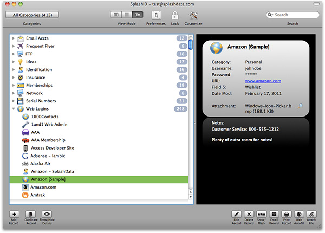Click the Amazon.com 'a' icon

tap(25, 187)
